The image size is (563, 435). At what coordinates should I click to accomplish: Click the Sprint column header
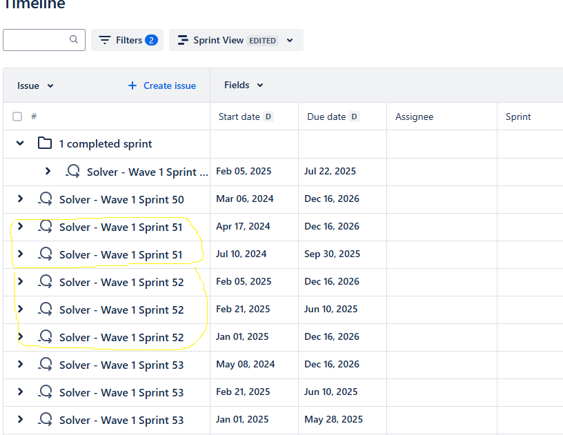(518, 116)
